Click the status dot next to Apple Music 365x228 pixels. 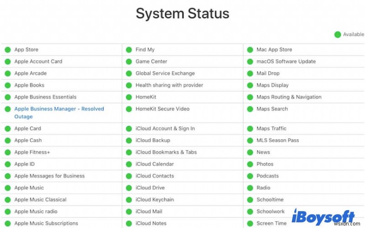click(x=8, y=188)
